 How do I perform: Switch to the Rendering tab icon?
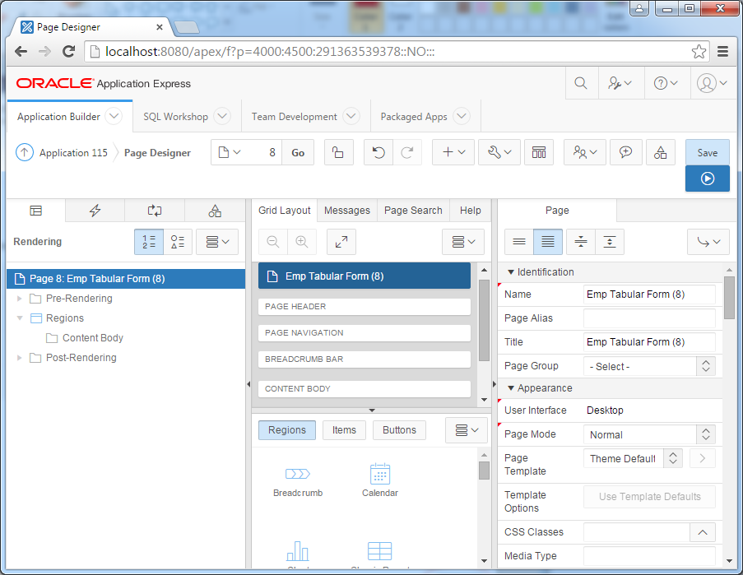[36, 211]
